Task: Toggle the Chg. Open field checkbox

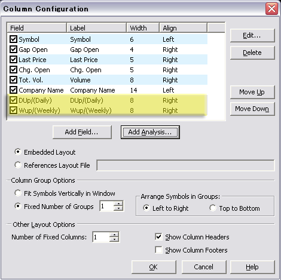Action: click(x=13, y=69)
